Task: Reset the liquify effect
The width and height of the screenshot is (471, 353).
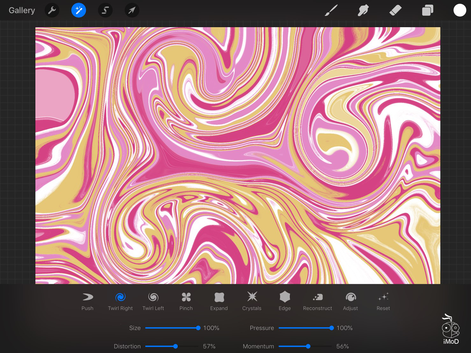Action: tap(383, 301)
